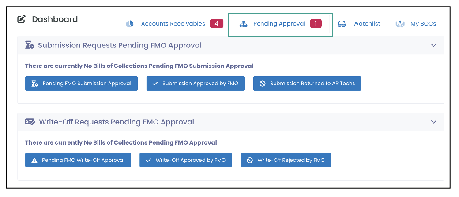
Task: Click Write-Off Rejected by FMO button
Action: [286, 160]
